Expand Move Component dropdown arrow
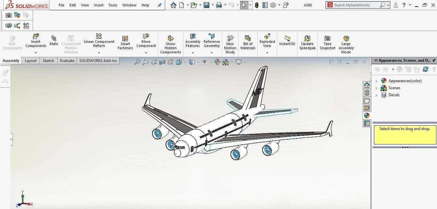This screenshot has width=437, height=209. (x=146, y=53)
